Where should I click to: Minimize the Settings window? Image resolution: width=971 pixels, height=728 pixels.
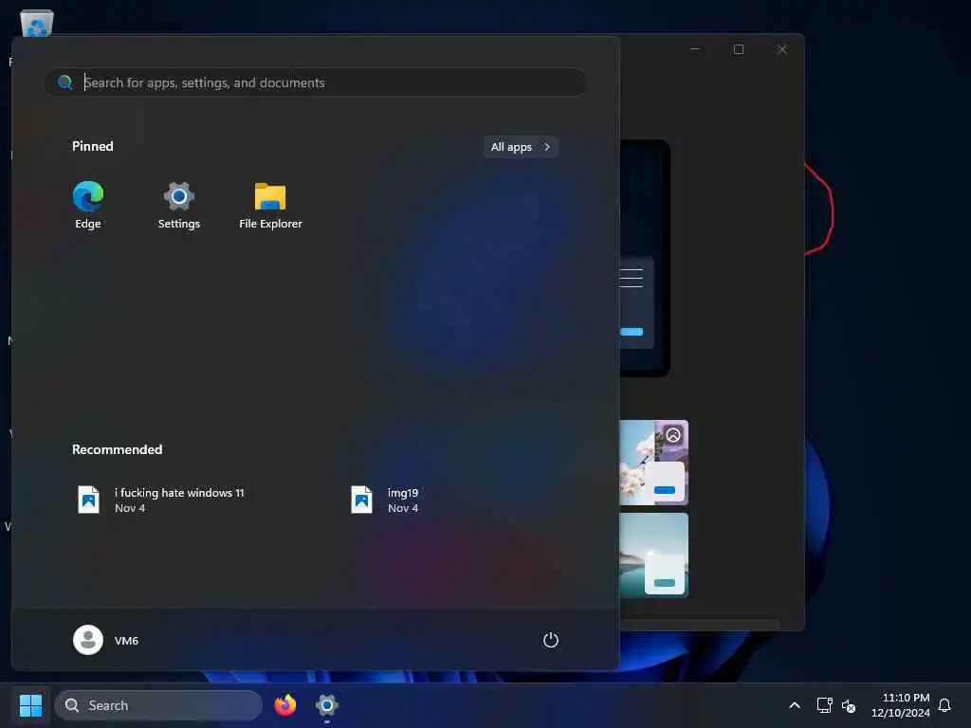[x=695, y=49]
